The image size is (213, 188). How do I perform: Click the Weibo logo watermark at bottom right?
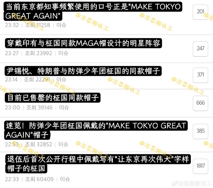[x=175, y=183]
